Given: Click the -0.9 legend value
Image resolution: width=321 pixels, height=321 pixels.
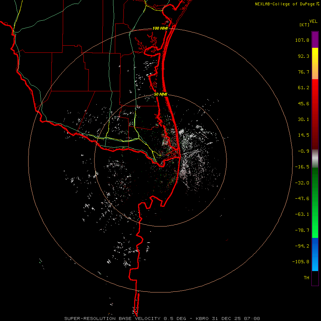Looking at the screenshot, I should (x=304, y=151).
